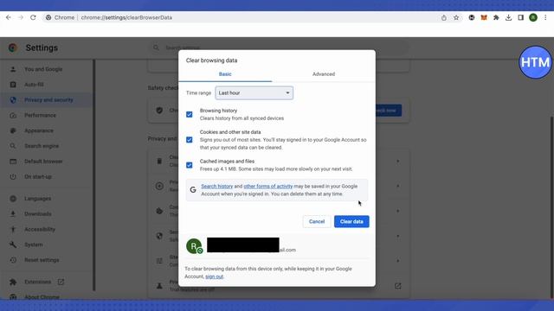
Task: Uncheck Cached images and files checkbox
Action: [190, 165]
